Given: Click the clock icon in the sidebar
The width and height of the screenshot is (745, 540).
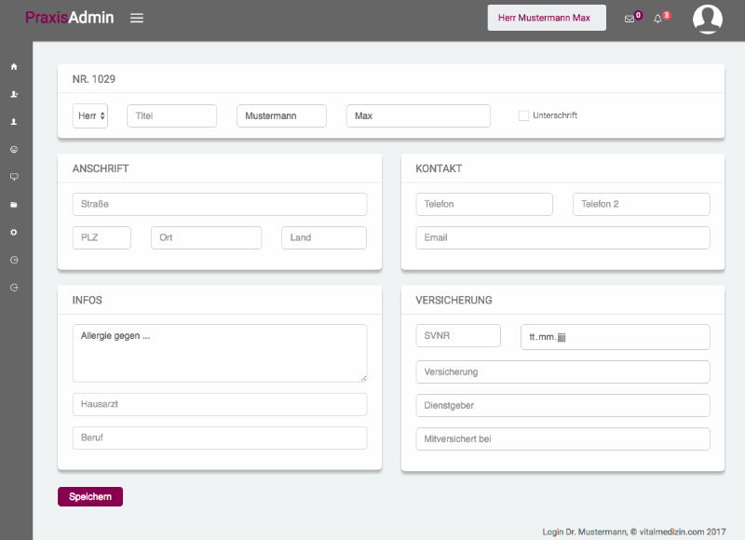Looking at the screenshot, I should [14, 260].
